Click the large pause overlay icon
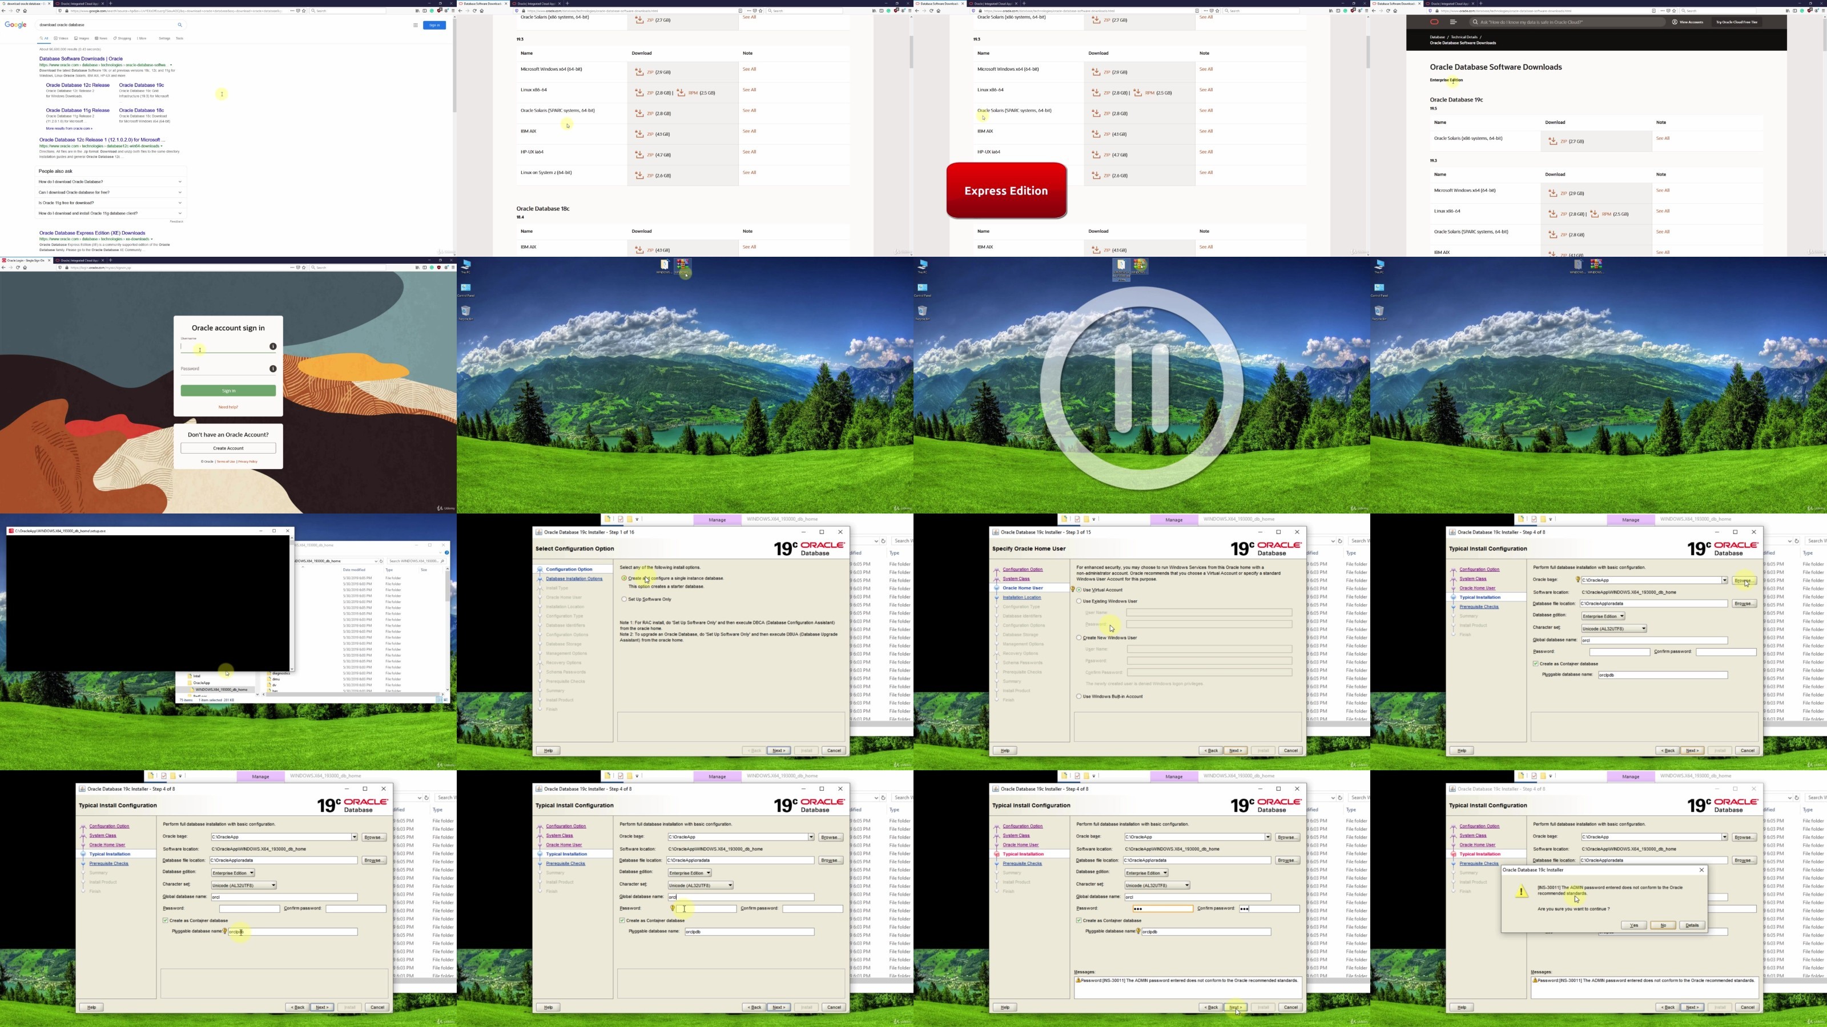Viewport: 1827px width, 1027px height. 1141,388
